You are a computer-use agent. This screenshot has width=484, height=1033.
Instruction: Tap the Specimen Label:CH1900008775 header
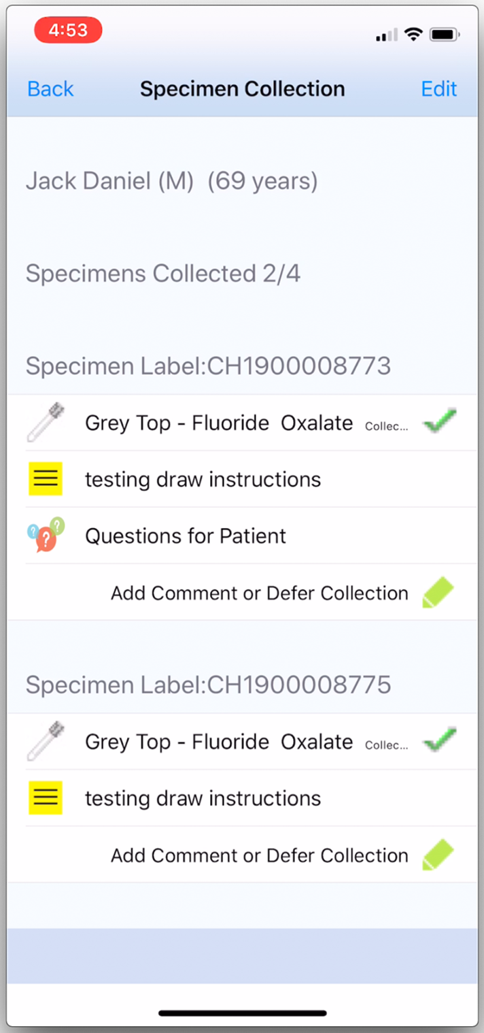(x=208, y=685)
